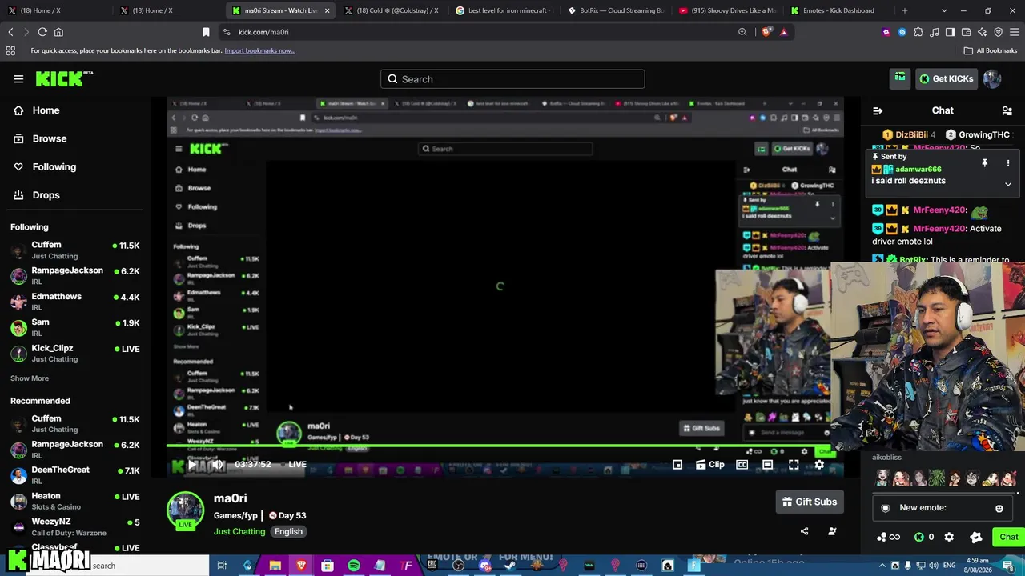This screenshot has width=1025, height=576.
Task: Open the Kick shop icon beside Get KICKs
Action: 900,78
